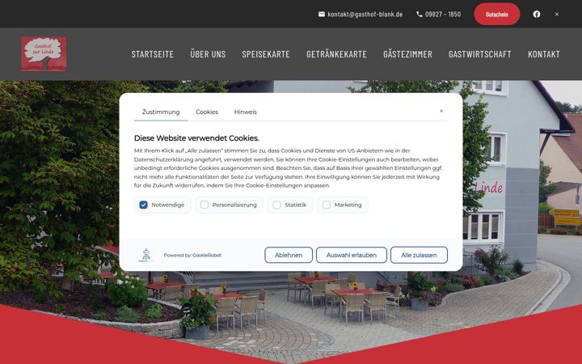Screen dimensions: 582x364
Task: Click the Cookiebot logo icon in the dialog footer
Action: [146, 255]
